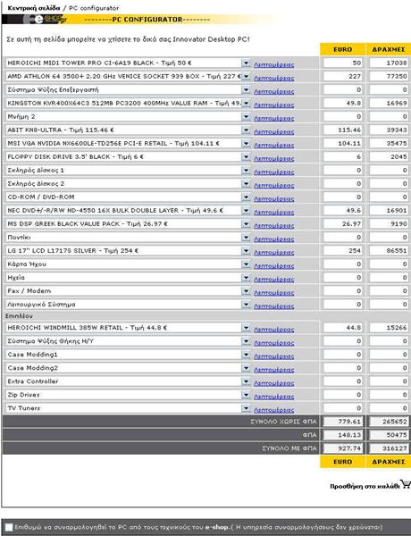Enable PC assembly by e-shop technicians checkbox
The image size is (411, 536).
click(x=9, y=527)
